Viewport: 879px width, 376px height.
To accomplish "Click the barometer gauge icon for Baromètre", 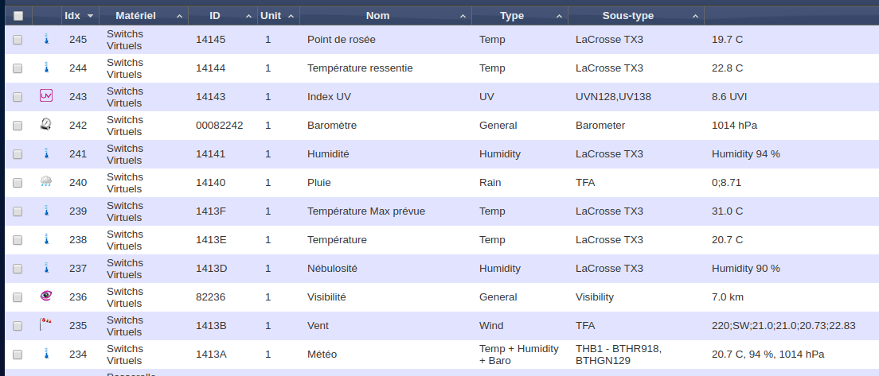I will click(46, 126).
